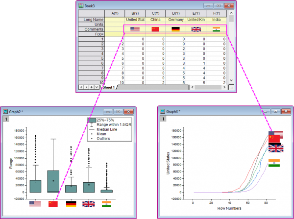Click the United States flag in the Comments row
Viewport: 294px width, 219px height.
click(x=135, y=29)
